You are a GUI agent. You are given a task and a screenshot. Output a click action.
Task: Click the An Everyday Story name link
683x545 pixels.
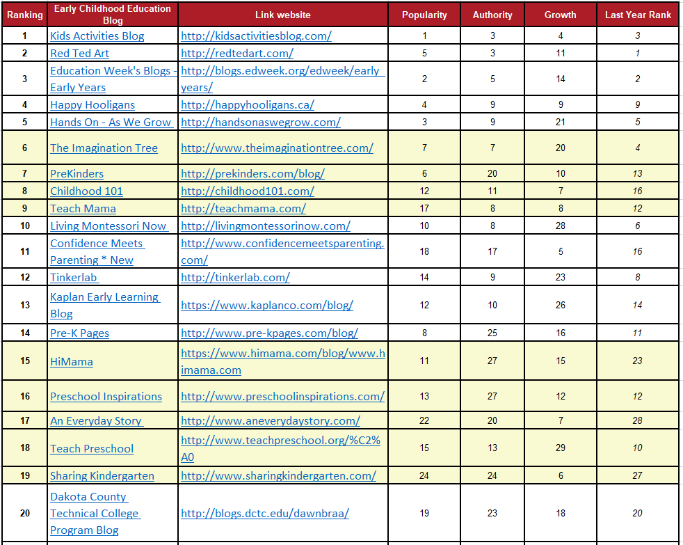(96, 420)
